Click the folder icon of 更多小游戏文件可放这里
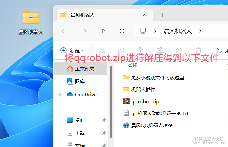Screen dimensions: 228x147 click(126, 77)
